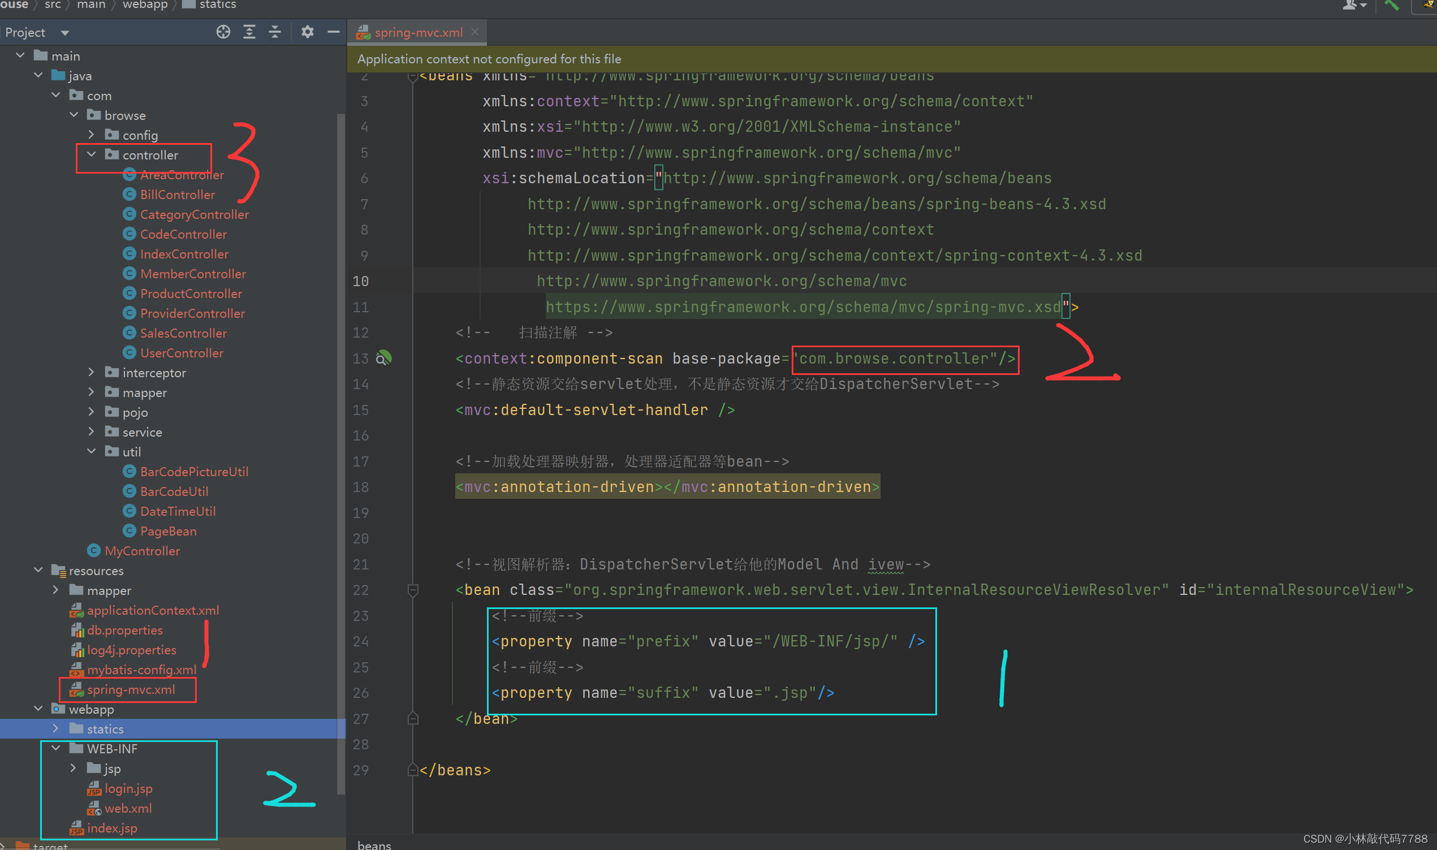Open Project panel settings gear
The width and height of the screenshot is (1437, 850).
(x=308, y=32)
